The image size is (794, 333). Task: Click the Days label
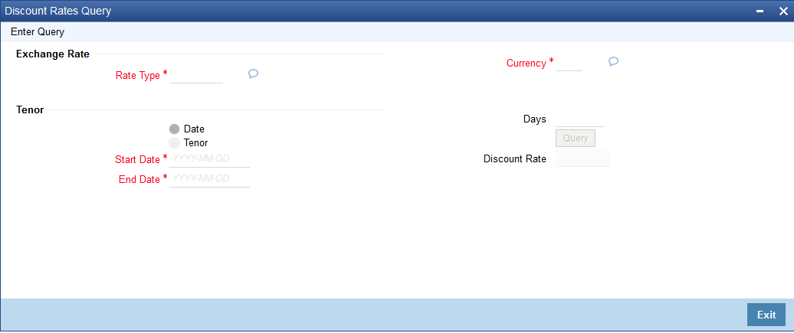click(535, 119)
